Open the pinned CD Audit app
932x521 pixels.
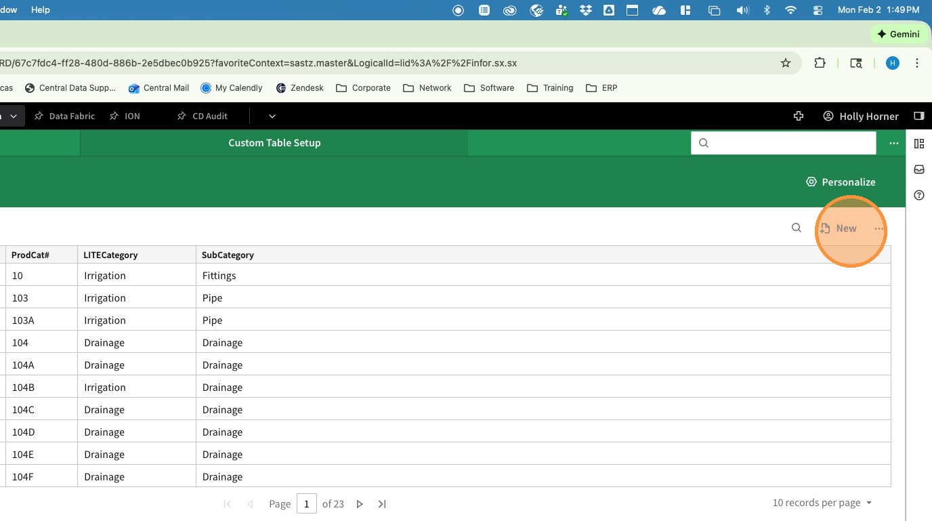coord(202,116)
